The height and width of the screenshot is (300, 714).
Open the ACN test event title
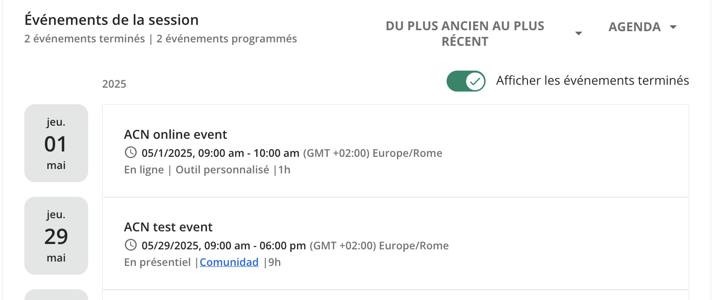[x=169, y=227]
